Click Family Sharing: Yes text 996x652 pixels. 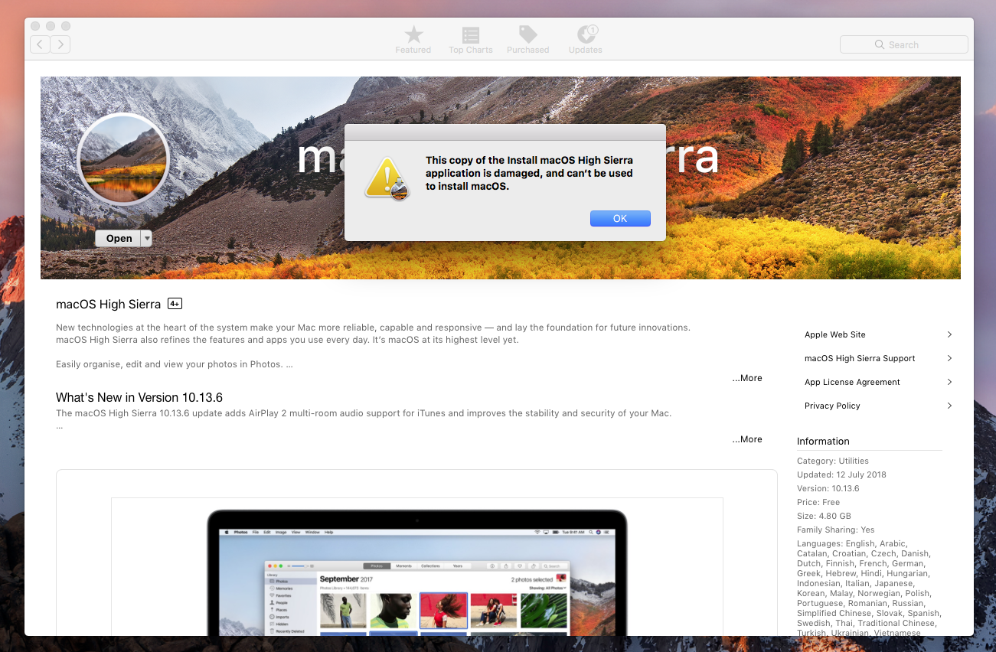(x=835, y=530)
